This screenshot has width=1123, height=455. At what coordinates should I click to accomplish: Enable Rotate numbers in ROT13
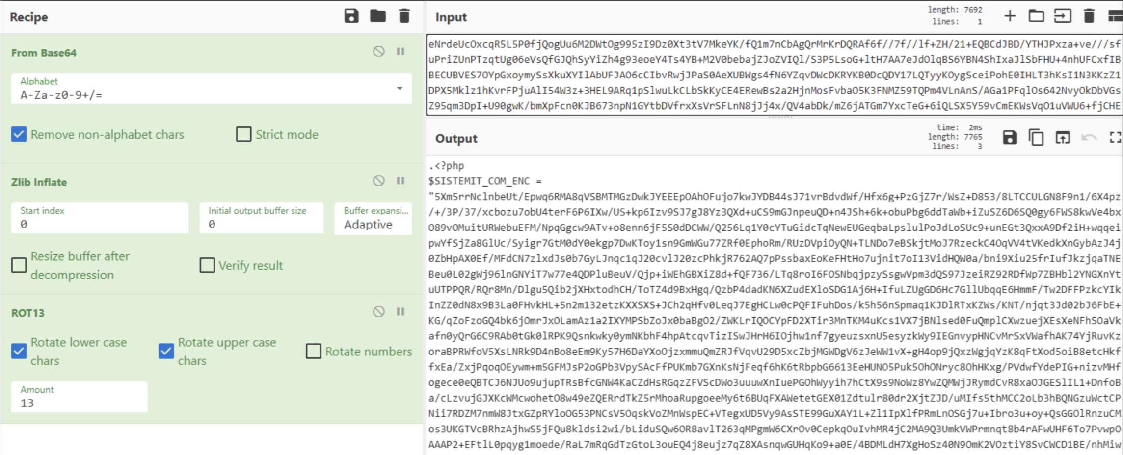coord(313,351)
